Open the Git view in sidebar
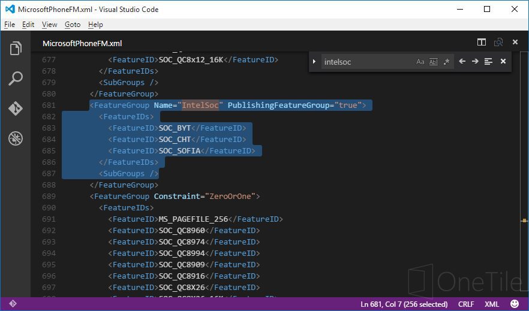 point(16,108)
